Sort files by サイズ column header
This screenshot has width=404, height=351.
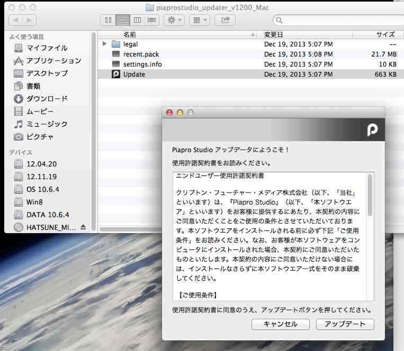(378, 34)
